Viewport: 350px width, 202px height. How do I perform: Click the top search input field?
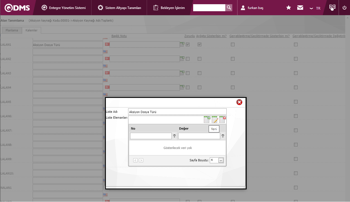(x=209, y=8)
